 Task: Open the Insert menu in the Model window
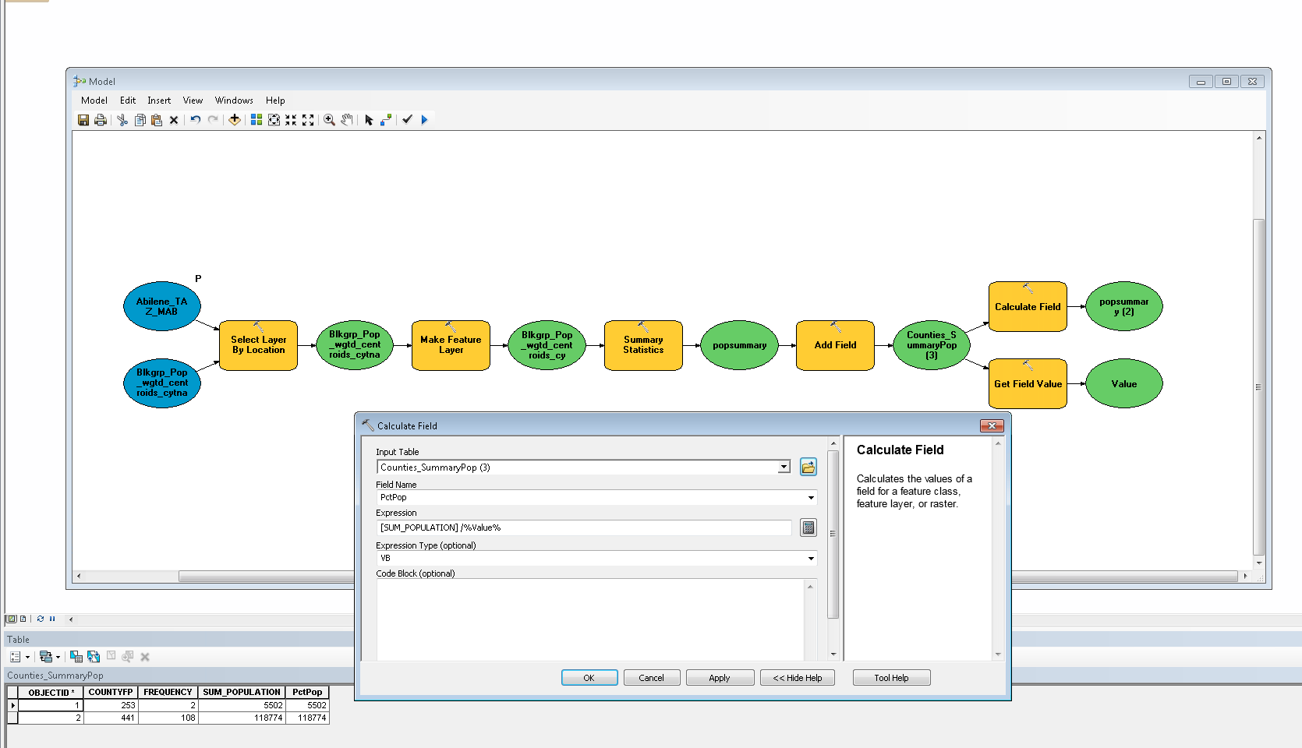point(159,101)
